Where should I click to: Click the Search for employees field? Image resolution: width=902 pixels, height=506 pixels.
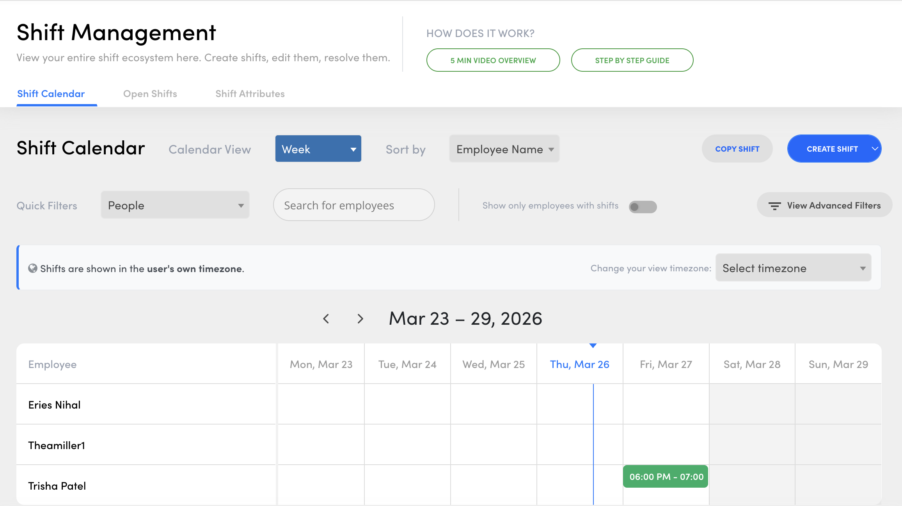pos(353,205)
